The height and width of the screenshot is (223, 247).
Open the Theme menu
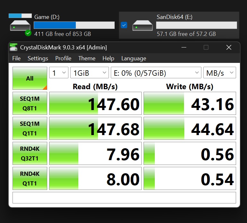coord(87,58)
